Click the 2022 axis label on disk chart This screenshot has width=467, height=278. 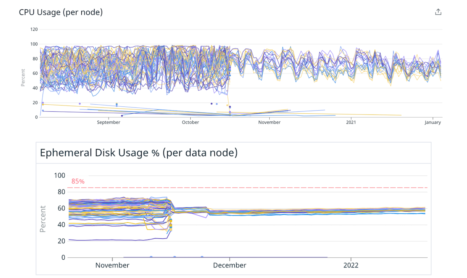click(x=351, y=265)
